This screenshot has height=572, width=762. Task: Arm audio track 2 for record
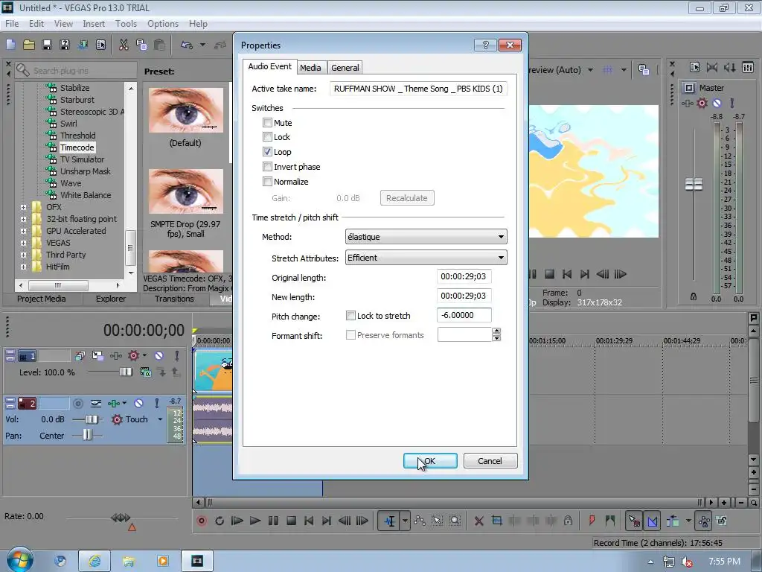(x=77, y=403)
